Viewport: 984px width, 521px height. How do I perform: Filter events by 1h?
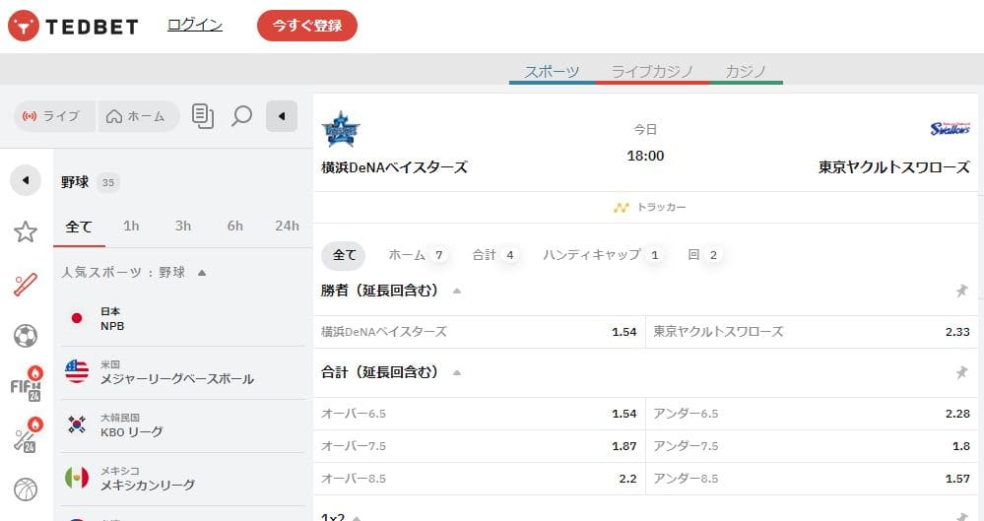coord(131,226)
